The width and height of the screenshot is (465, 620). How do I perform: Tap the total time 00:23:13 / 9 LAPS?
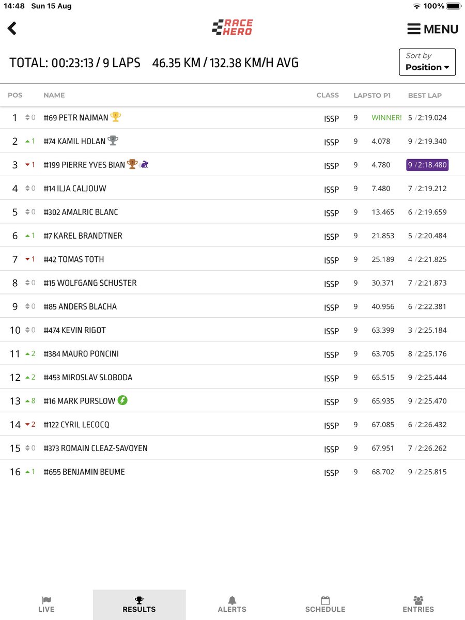[75, 63]
